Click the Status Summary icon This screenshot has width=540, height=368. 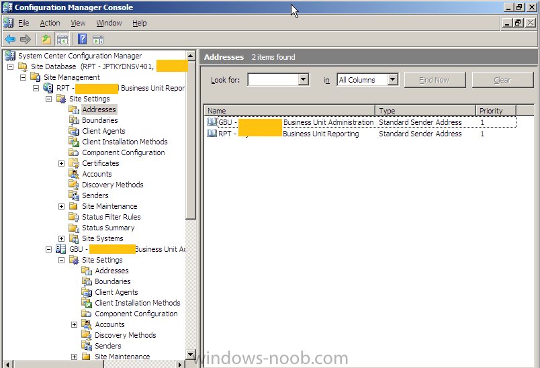(74, 228)
